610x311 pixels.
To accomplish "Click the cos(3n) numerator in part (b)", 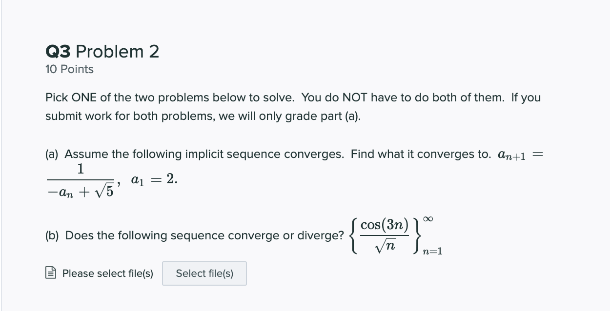I will 384,225.
